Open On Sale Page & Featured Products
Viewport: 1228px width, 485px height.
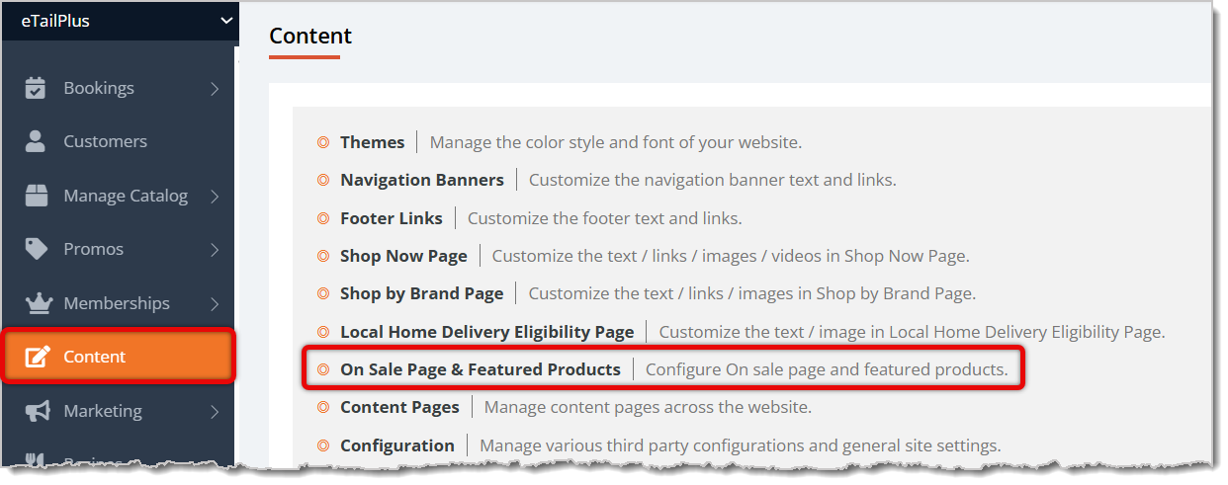click(481, 369)
